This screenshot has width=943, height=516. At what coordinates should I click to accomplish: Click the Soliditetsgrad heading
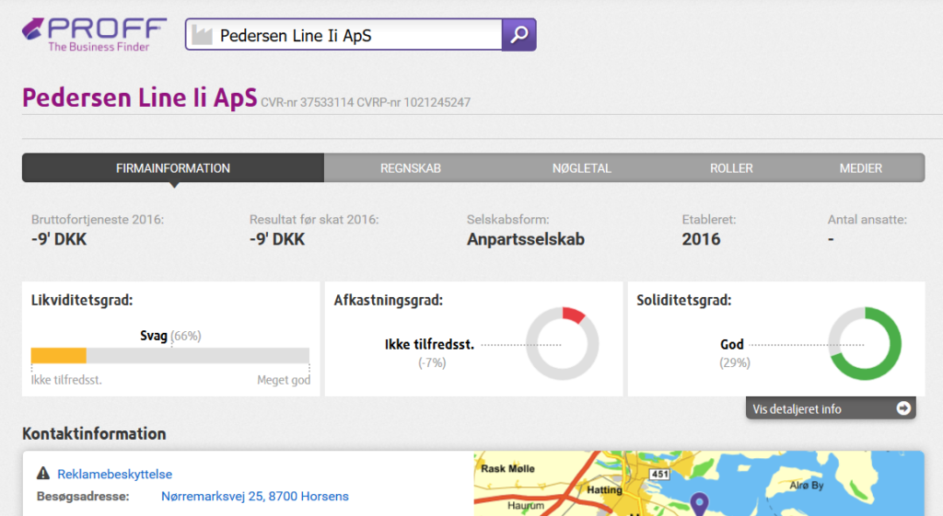tap(684, 301)
